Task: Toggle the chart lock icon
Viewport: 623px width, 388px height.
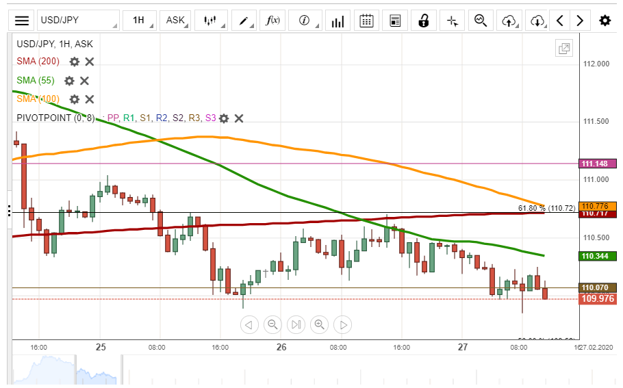Action: point(424,21)
